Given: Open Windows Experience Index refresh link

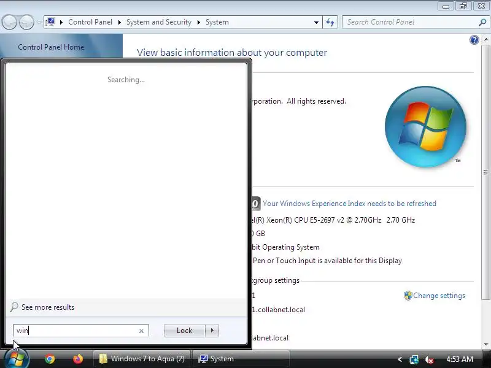Looking at the screenshot, I should point(349,204).
